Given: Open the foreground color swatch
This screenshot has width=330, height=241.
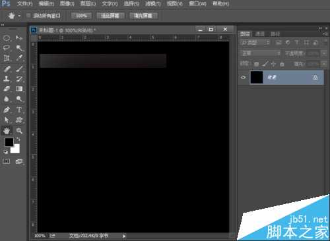Looking at the screenshot, I should [x=9, y=142].
